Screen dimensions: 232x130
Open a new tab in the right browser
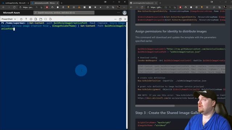point(160,3)
